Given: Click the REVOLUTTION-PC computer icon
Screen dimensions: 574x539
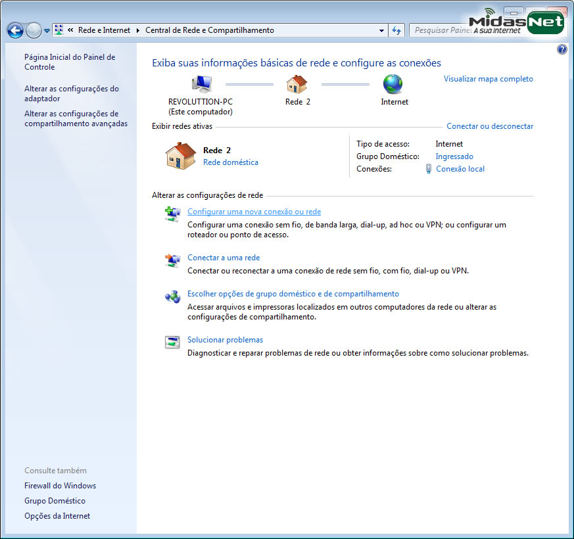Looking at the screenshot, I should pos(201,84).
